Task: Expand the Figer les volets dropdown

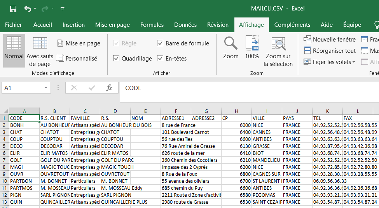Action: 354,62
